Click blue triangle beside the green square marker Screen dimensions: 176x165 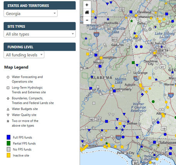pyautogui.click(x=137, y=65)
